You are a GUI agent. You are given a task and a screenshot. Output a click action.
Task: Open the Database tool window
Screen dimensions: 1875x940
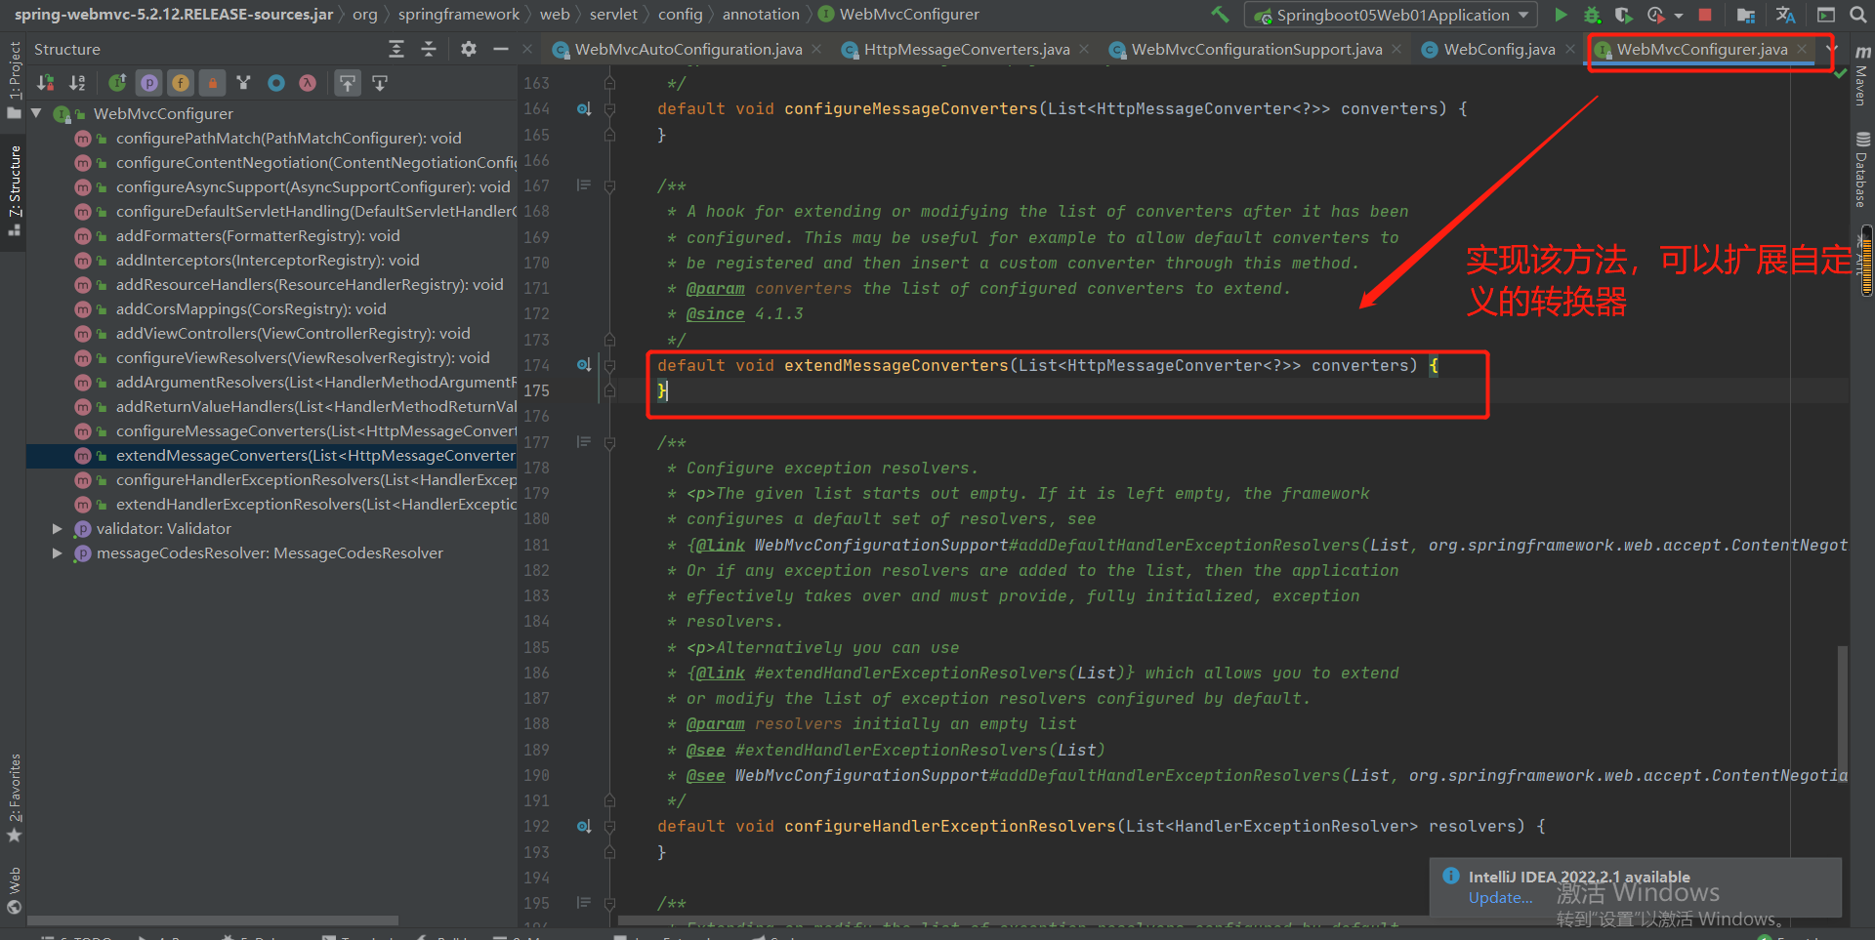(x=1861, y=170)
